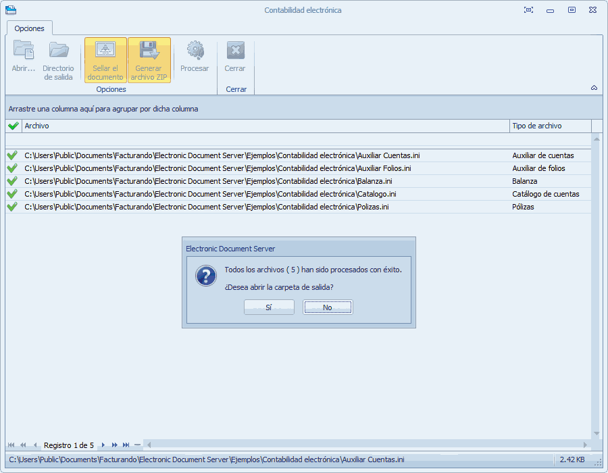Sort by Tipo de archivo column header
Screen dimensions: 608x473
click(550, 126)
